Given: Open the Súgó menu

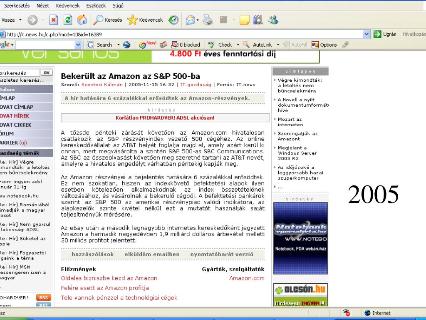Looking at the screenshot, I should point(118,5).
